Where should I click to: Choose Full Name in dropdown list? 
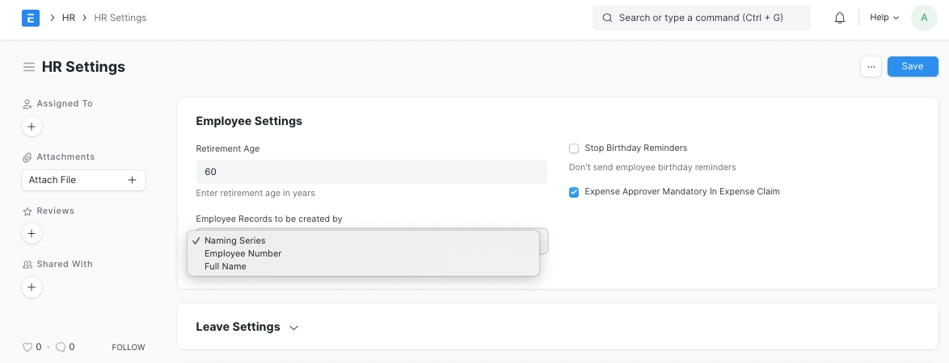[x=226, y=266]
